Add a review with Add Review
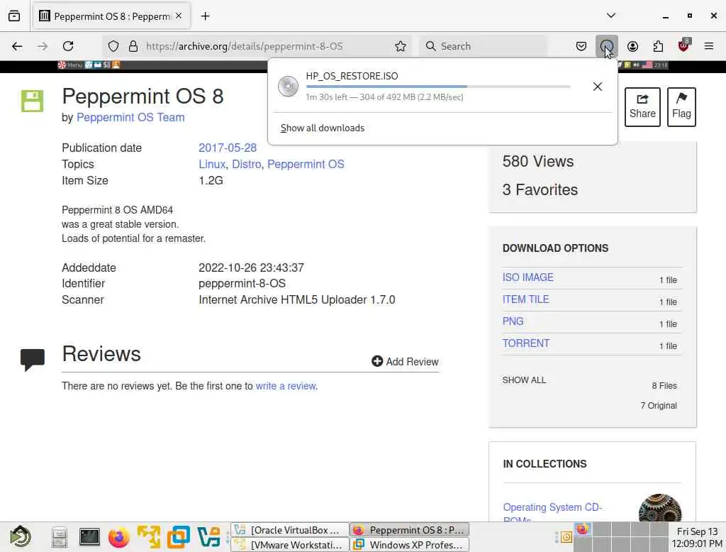Image resolution: width=726 pixels, height=552 pixels. (x=405, y=362)
